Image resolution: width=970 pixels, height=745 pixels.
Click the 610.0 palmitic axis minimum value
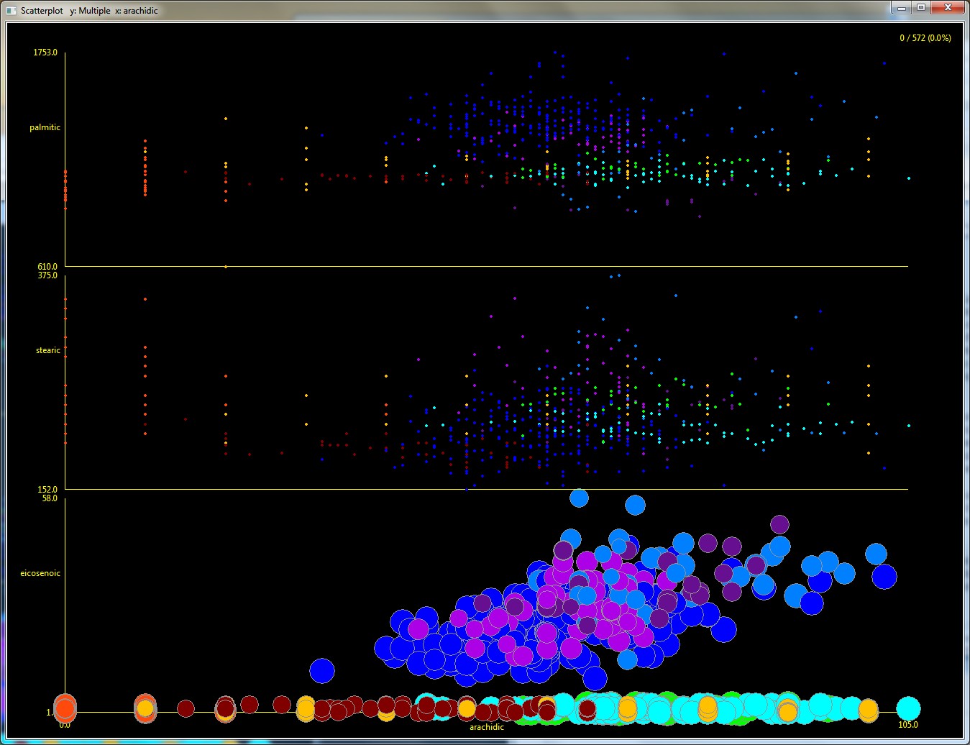(47, 267)
